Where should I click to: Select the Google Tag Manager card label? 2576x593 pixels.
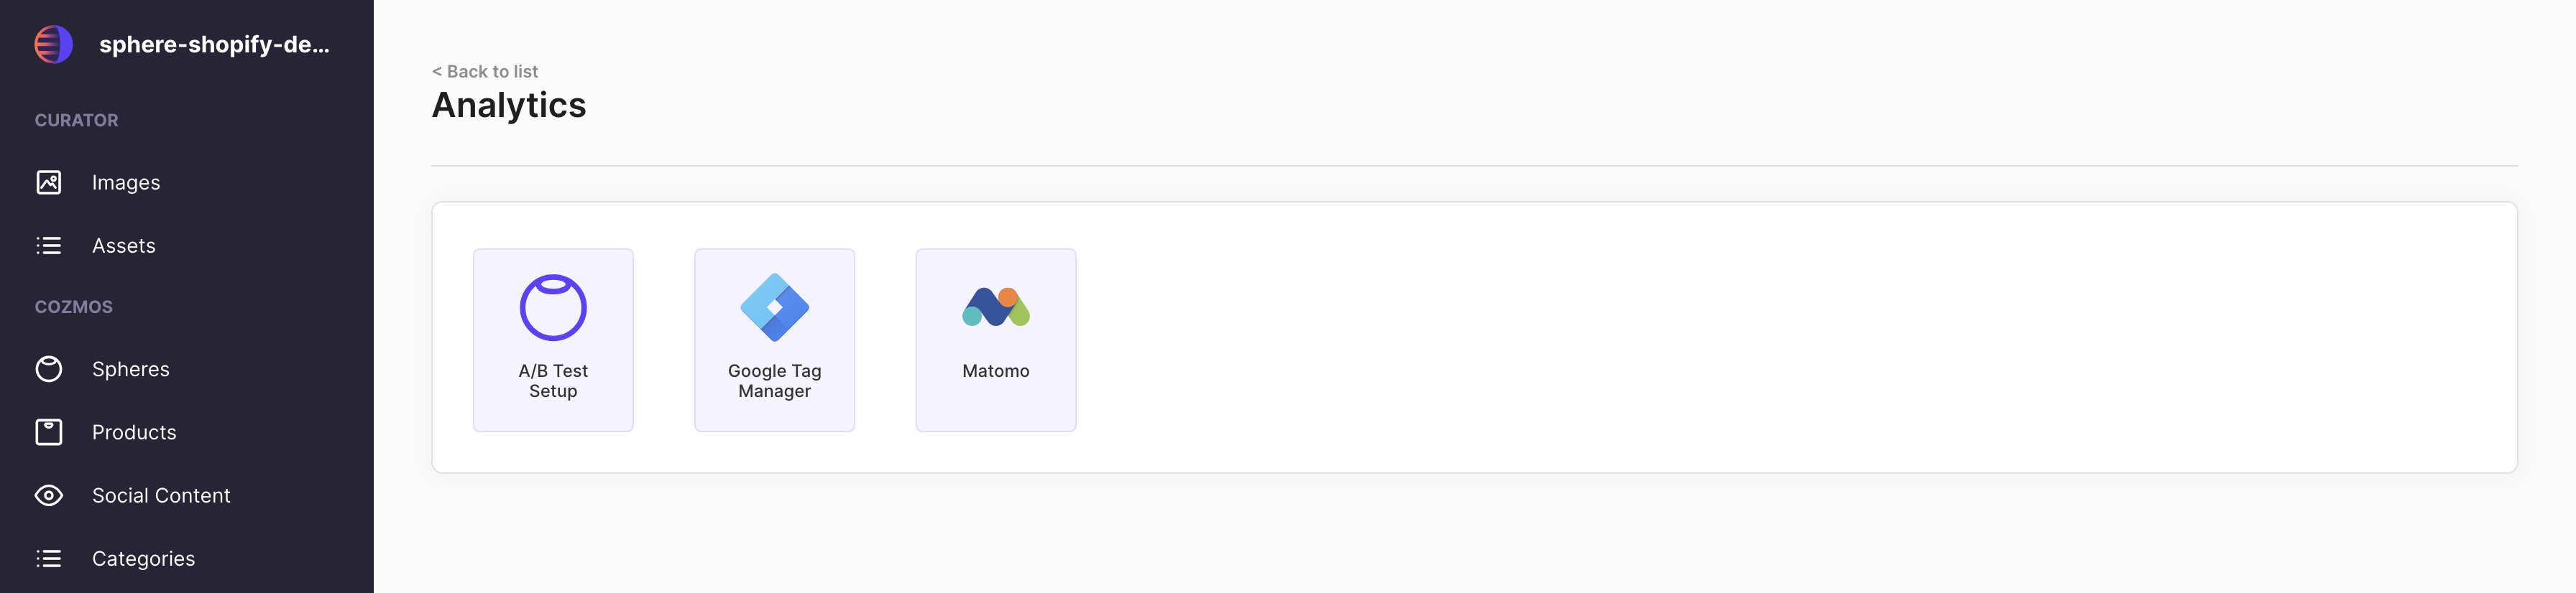point(774,380)
